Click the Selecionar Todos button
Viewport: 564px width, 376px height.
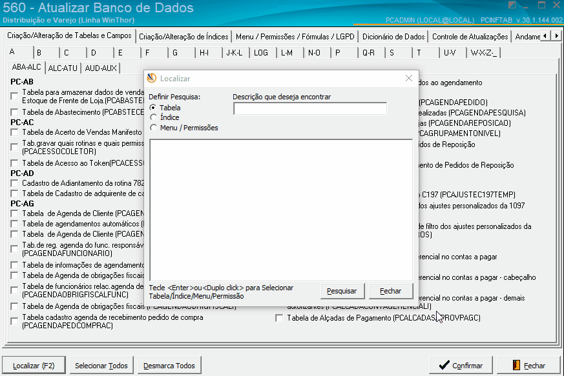[101, 365]
